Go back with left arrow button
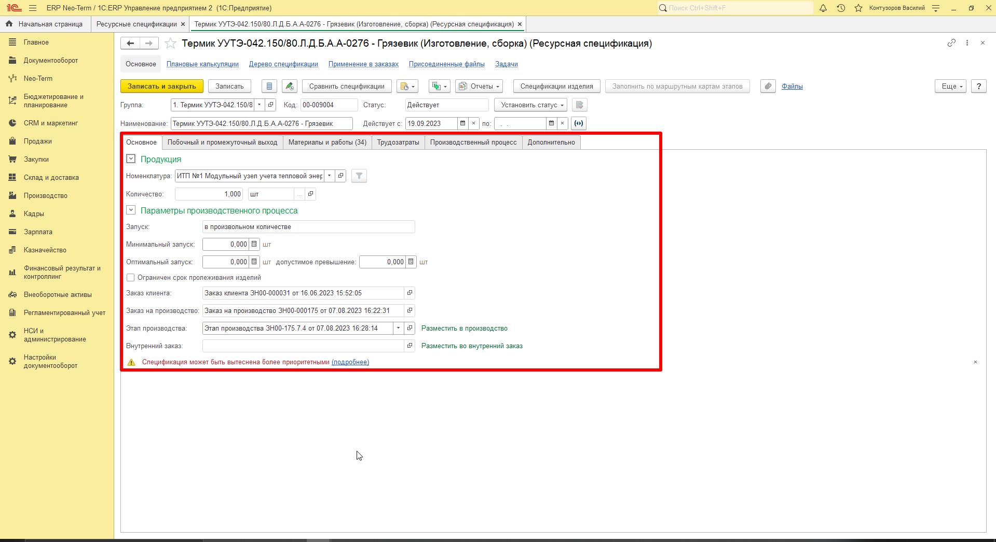Image resolution: width=996 pixels, height=542 pixels. click(x=130, y=44)
